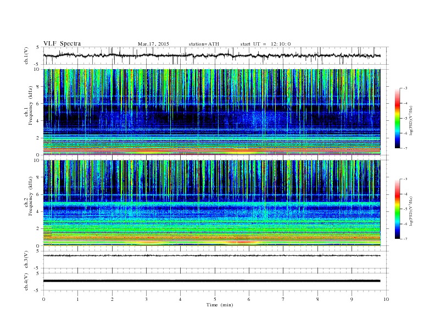Viewport: 435px width, 336px height.
Task: Click the "Time (min)" x-axis label
Action: pyautogui.click(x=220, y=305)
